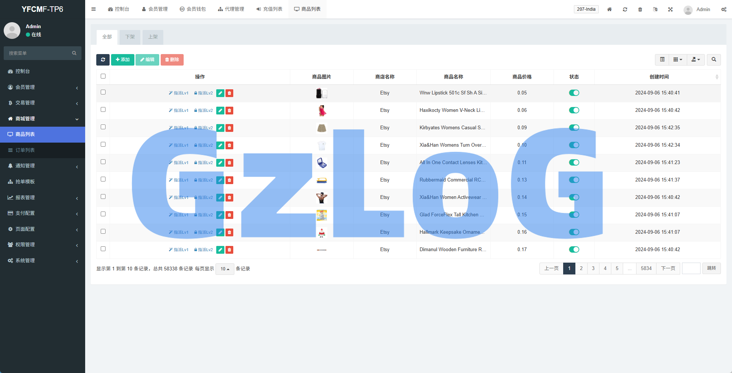Click the green 添加 button

coord(123,60)
